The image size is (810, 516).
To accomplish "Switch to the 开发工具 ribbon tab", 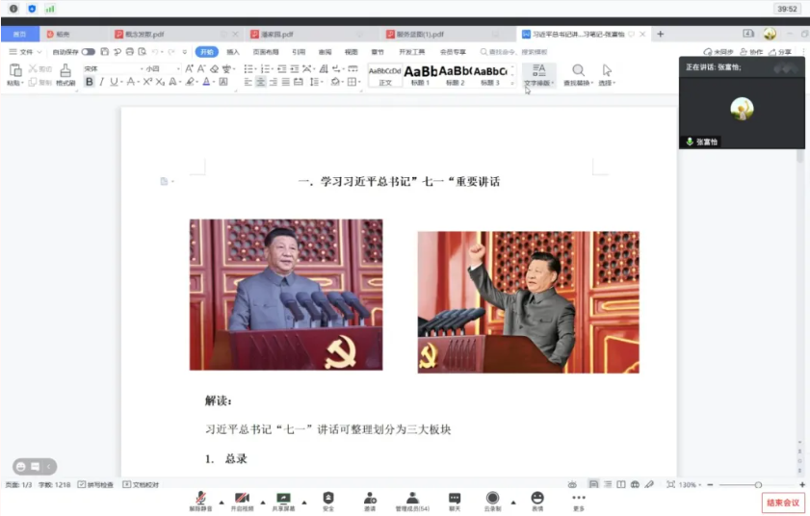I will (x=411, y=52).
